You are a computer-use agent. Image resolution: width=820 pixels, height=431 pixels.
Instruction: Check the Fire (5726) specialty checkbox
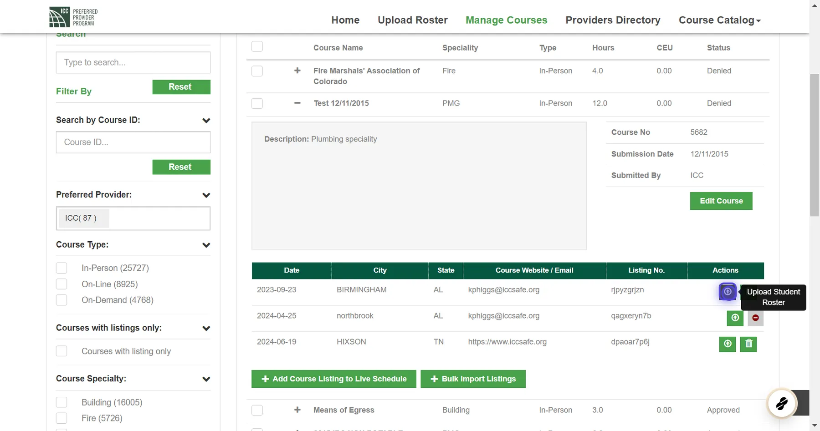61,418
